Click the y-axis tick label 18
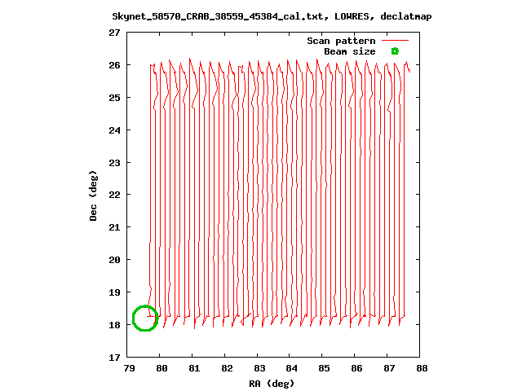 (x=114, y=325)
